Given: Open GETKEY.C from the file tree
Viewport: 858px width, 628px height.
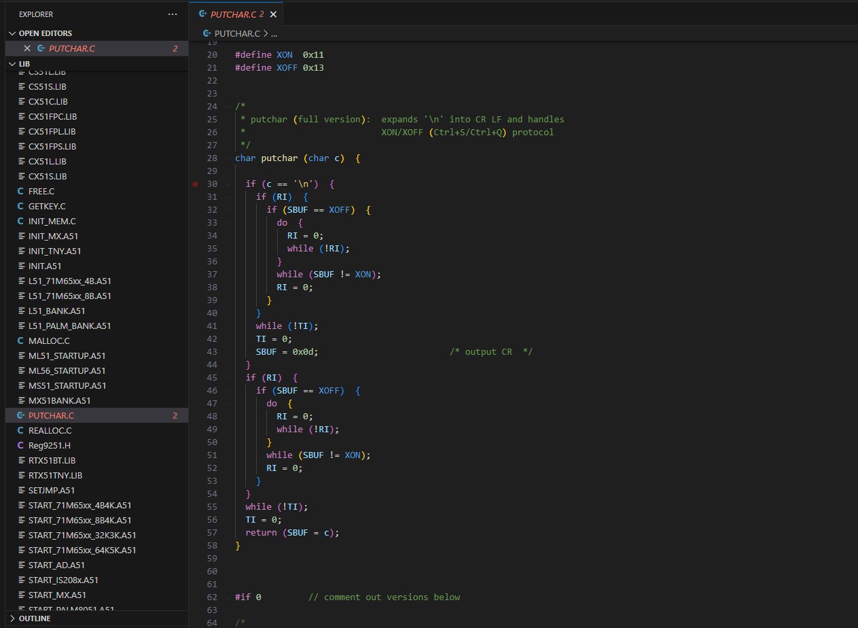Looking at the screenshot, I should point(47,206).
